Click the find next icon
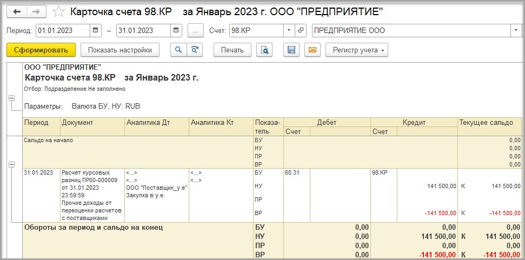This screenshot has width=525, height=260. 194,50
